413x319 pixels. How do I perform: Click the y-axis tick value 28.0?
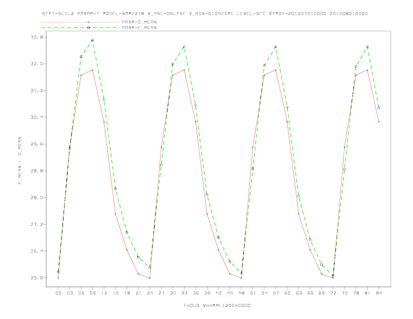point(37,198)
